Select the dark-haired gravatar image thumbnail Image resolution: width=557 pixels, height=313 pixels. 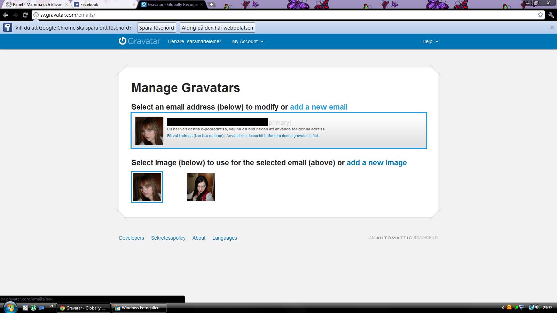pyautogui.click(x=201, y=187)
